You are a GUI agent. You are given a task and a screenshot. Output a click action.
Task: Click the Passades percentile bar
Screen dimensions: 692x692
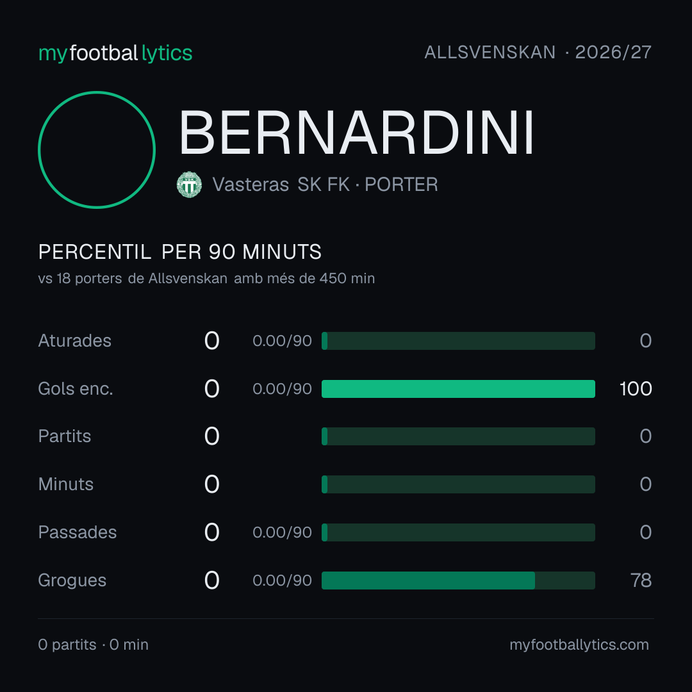458,532
